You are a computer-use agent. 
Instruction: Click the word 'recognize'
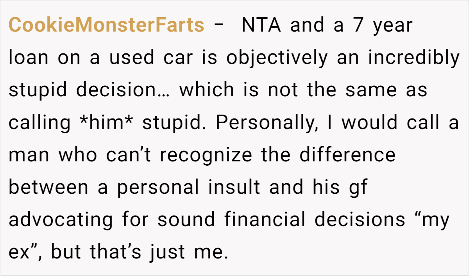[x=206, y=155]
